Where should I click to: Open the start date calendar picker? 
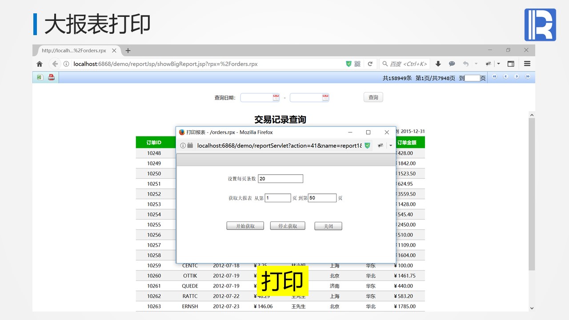coord(276,97)
